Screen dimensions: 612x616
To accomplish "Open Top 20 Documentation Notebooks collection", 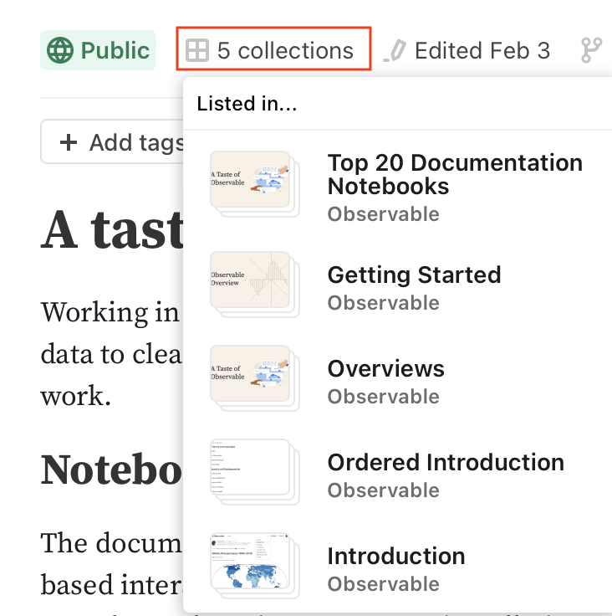I will pyautogui.click(x=455, y=174).
